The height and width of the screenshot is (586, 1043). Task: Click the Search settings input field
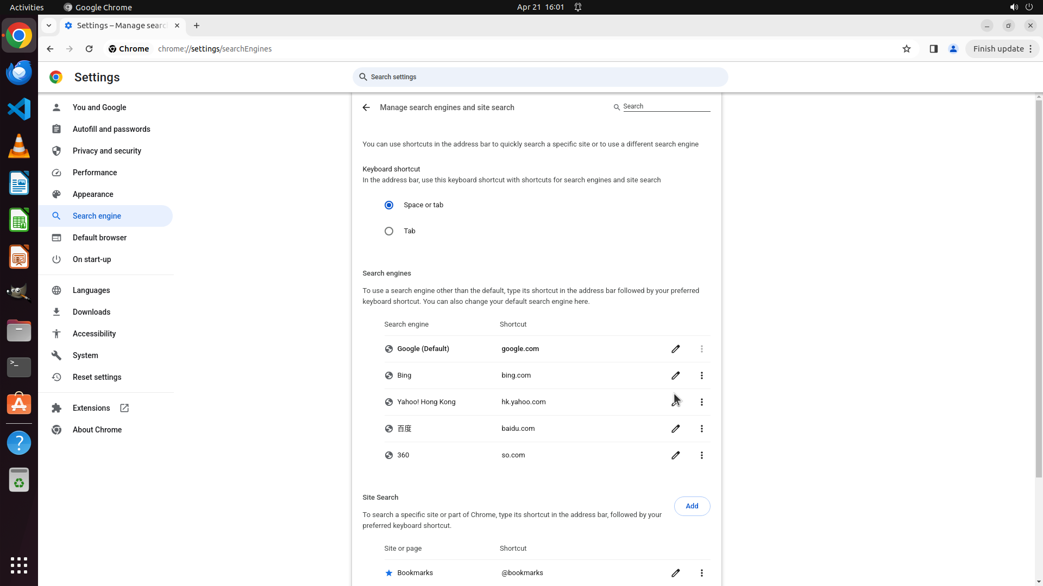[540, 77]
